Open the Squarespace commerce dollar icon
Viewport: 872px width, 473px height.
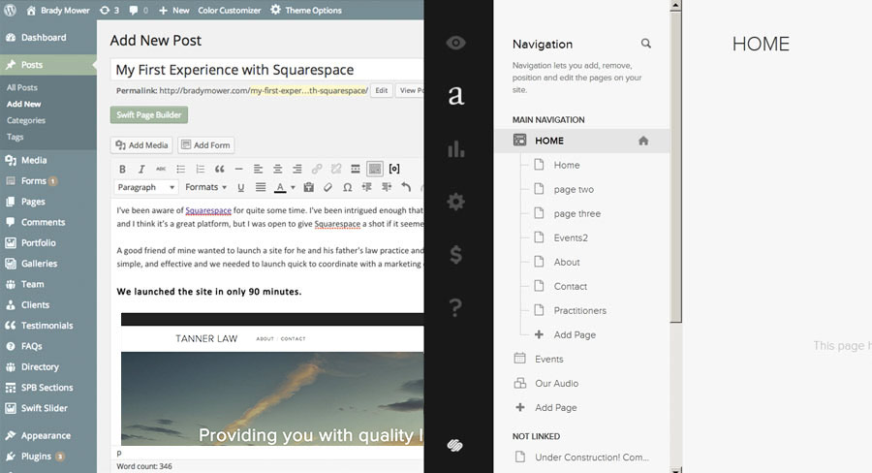coord(456,254)
